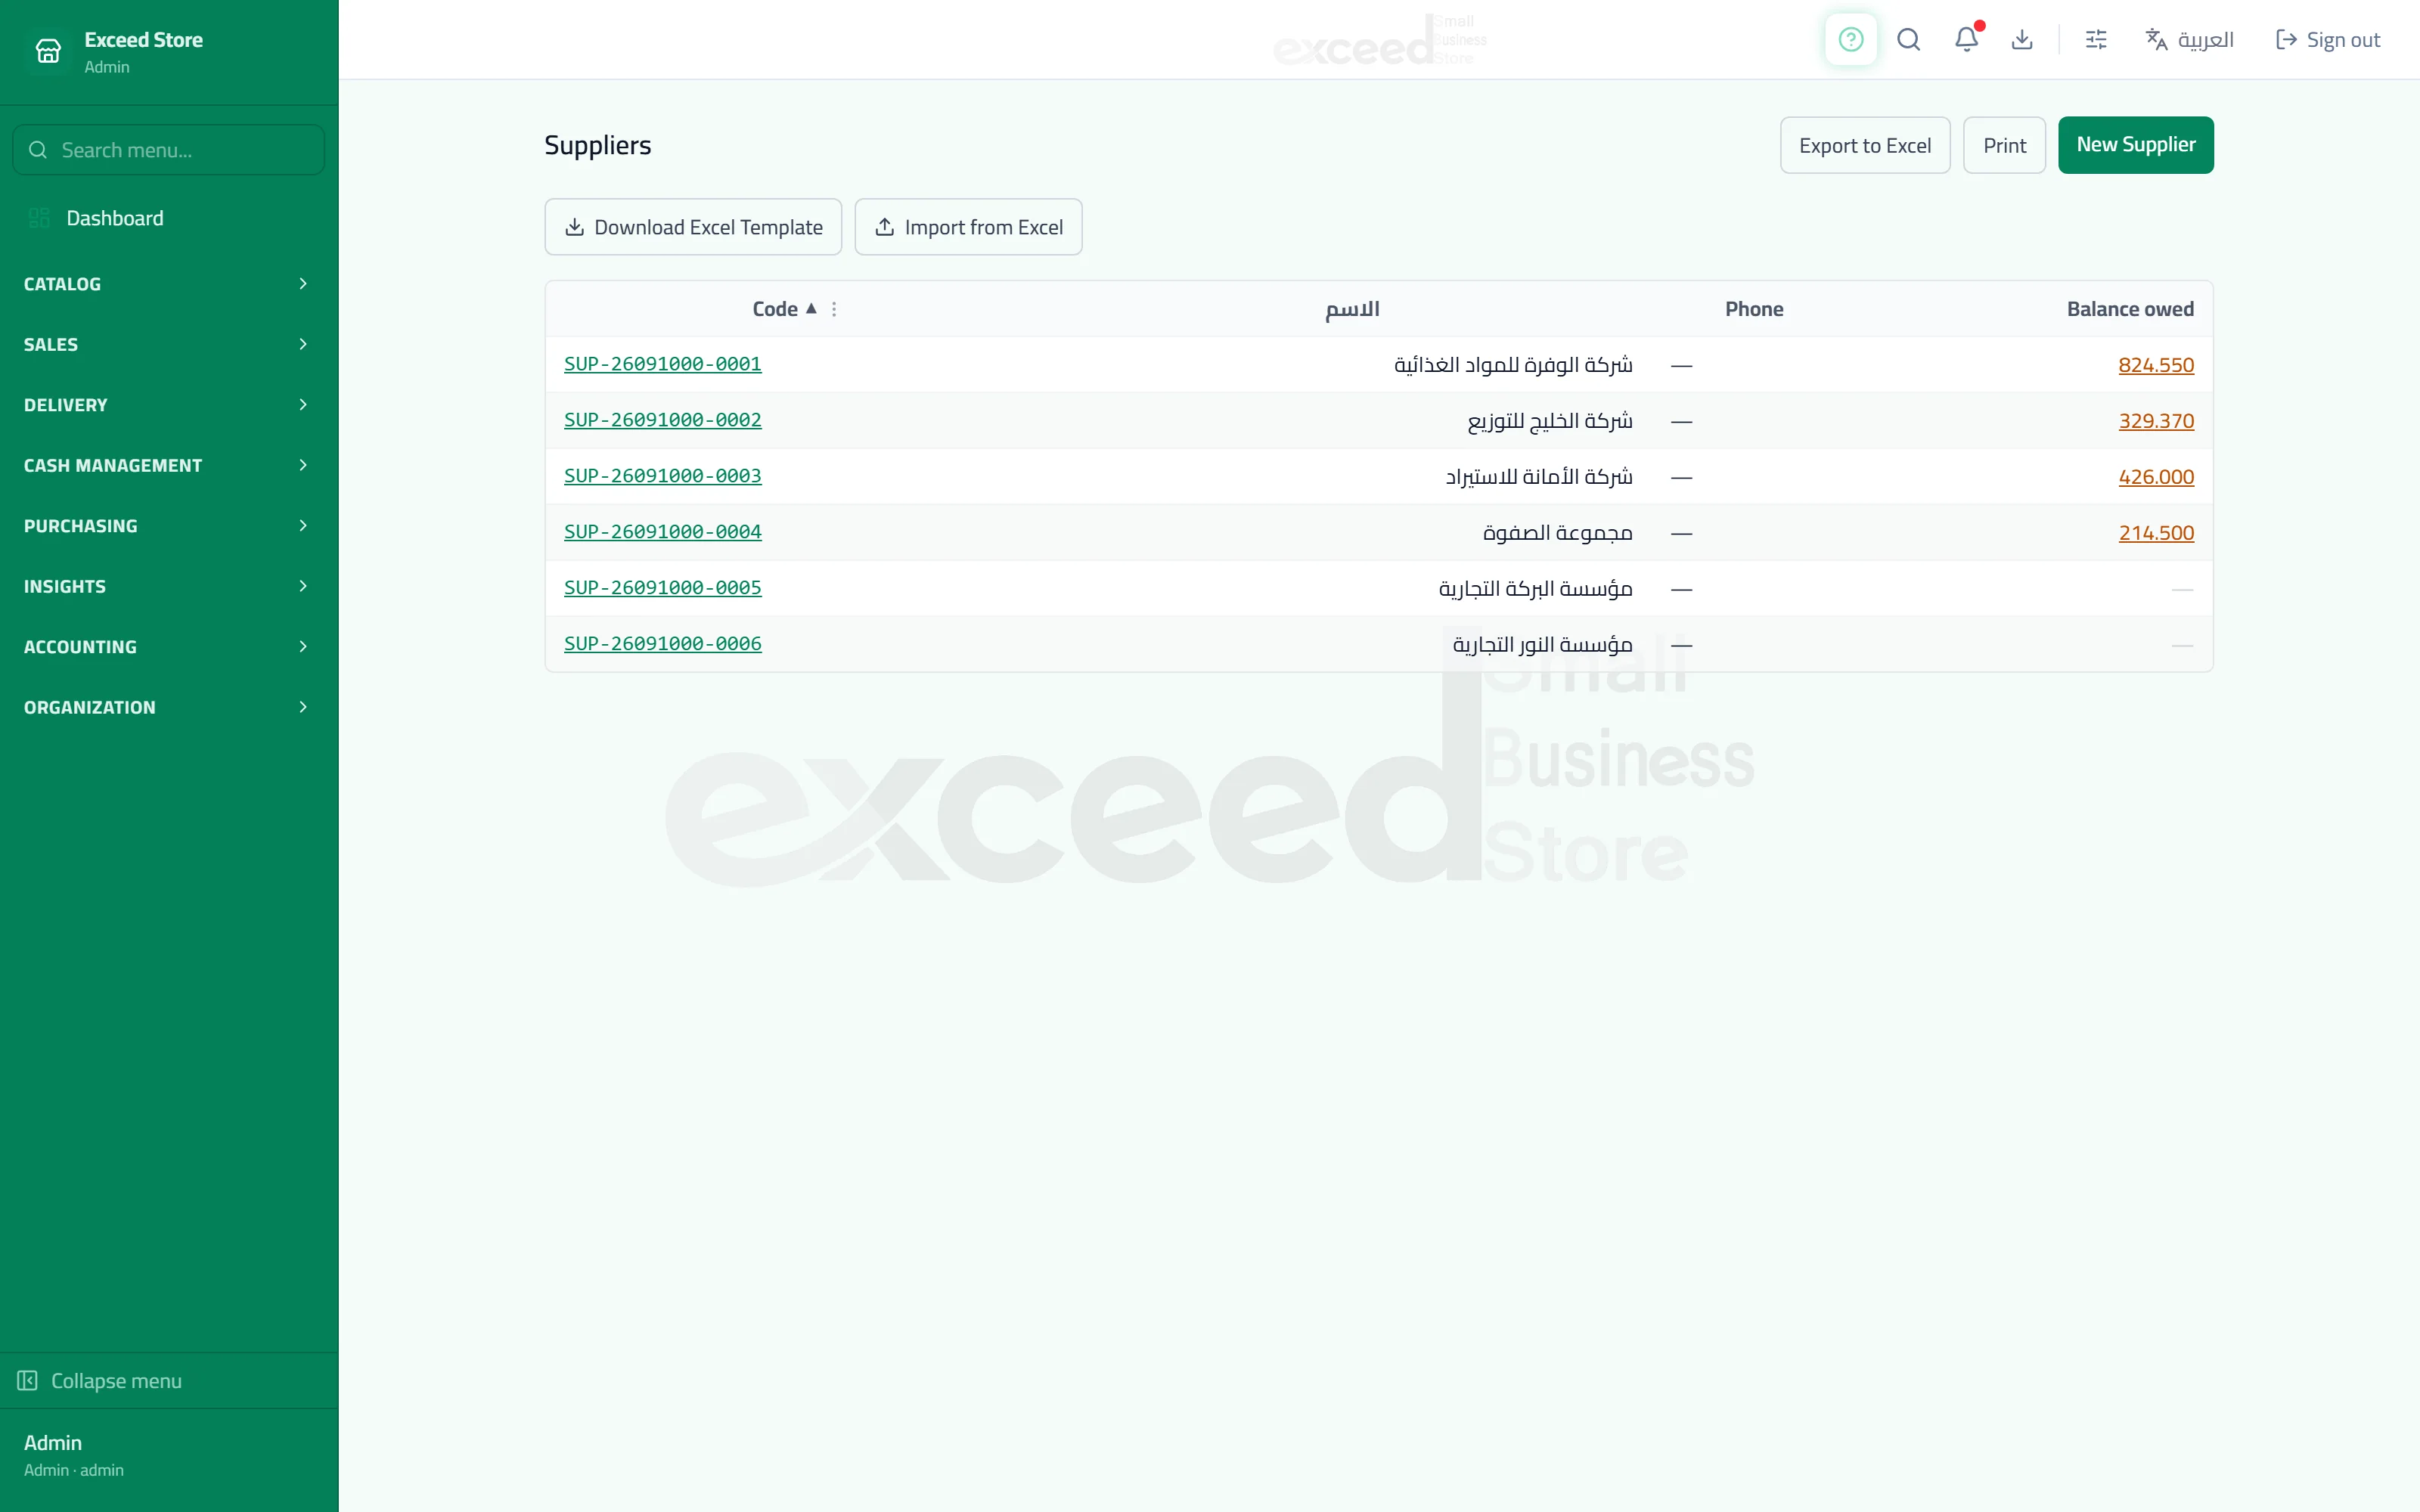Click the translate language icon
The image size is (2420, 1512).
pyautogui.click(x=2156, y=40)
